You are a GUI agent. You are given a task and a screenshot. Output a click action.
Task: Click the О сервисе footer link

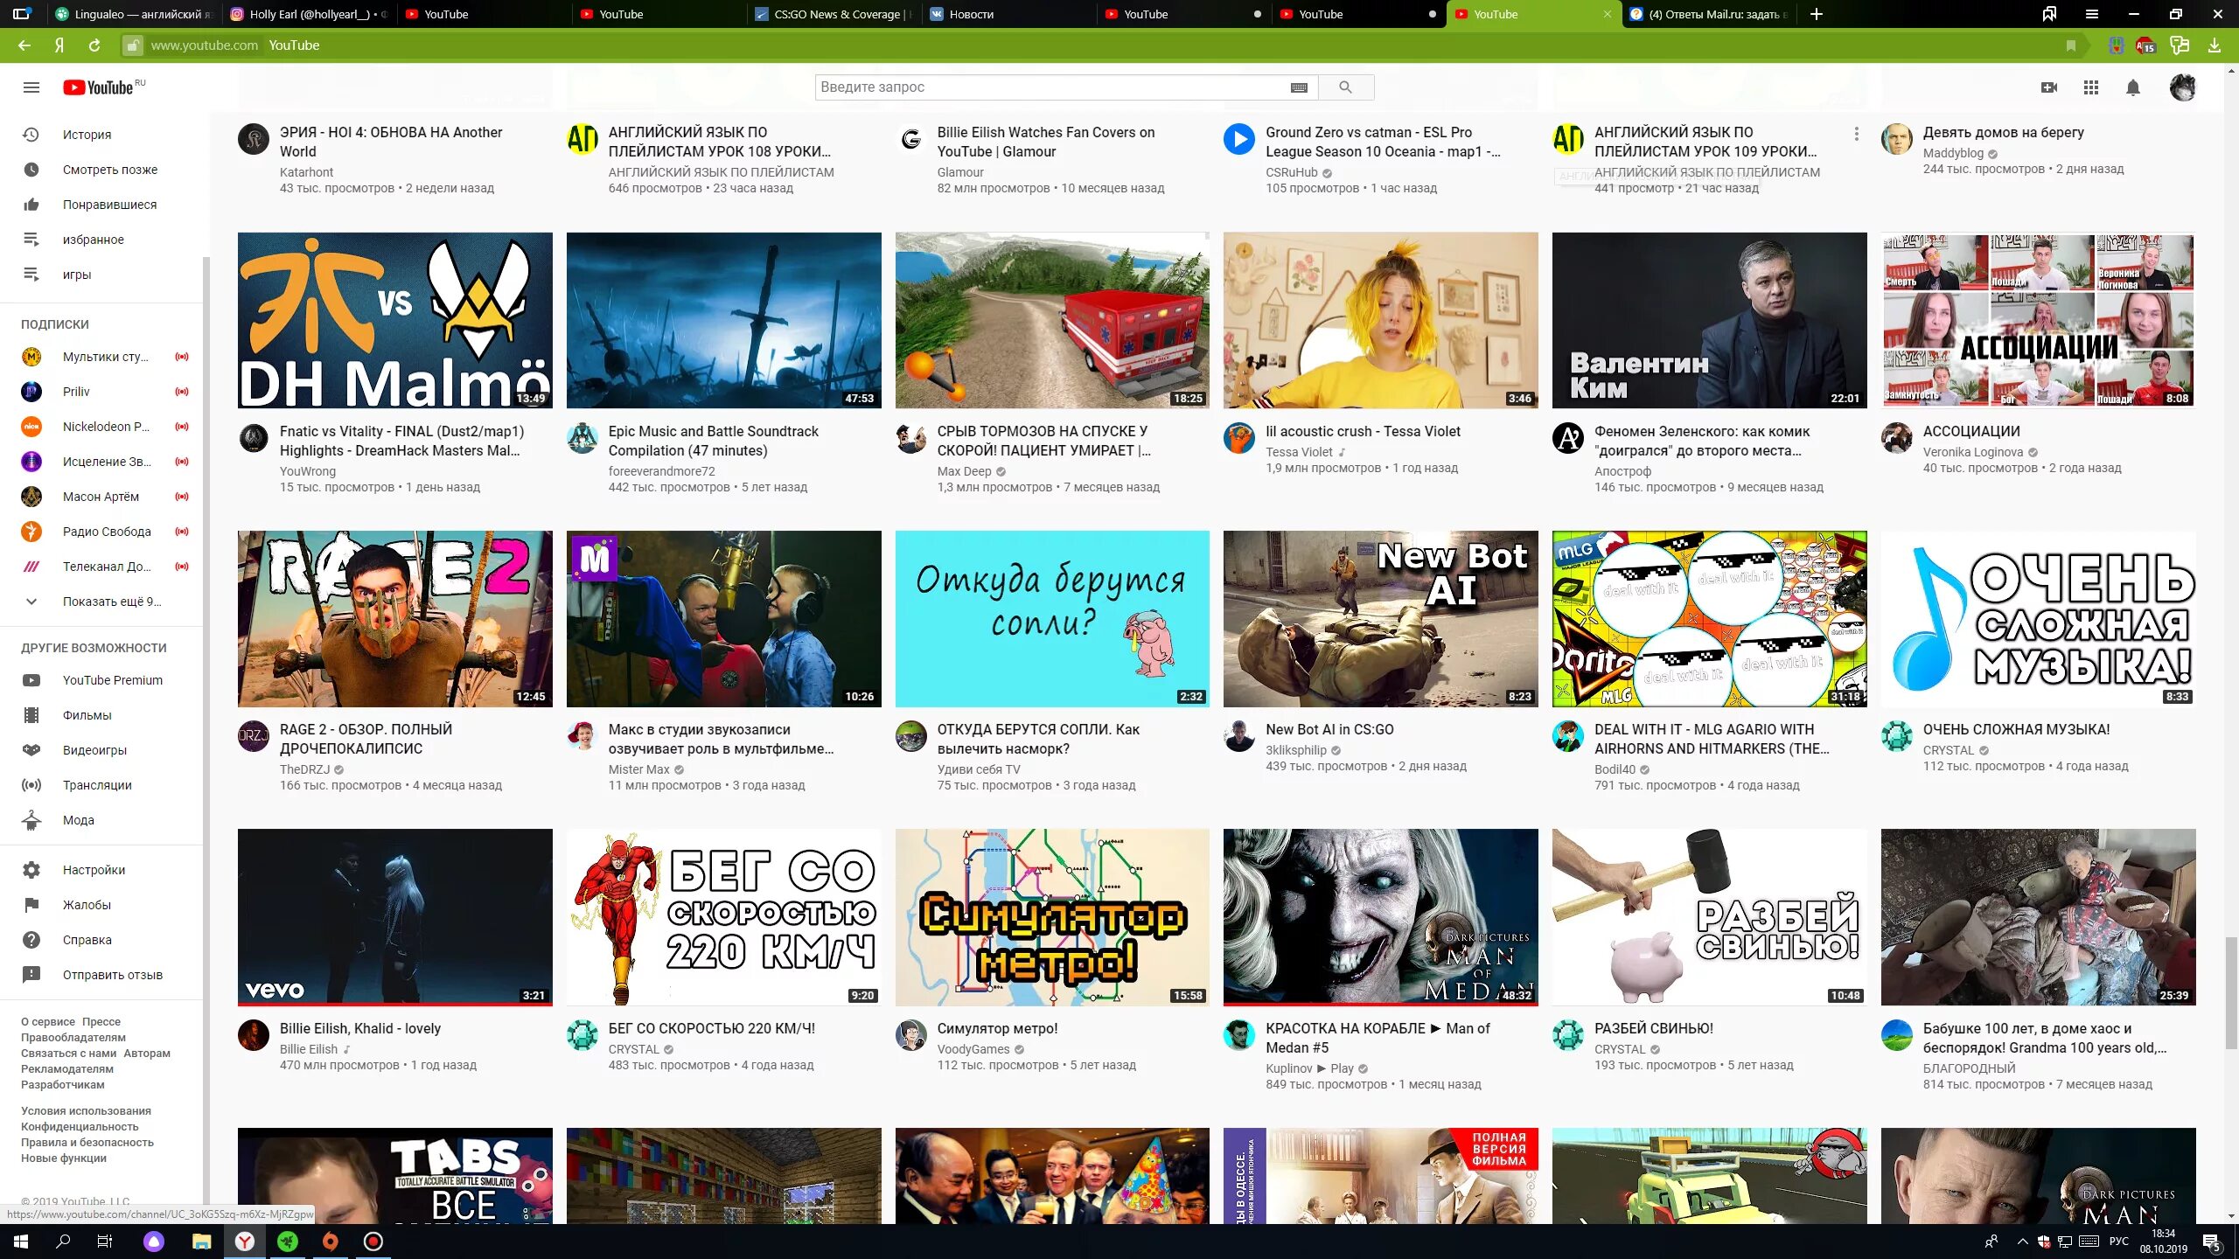(48, 1021)
